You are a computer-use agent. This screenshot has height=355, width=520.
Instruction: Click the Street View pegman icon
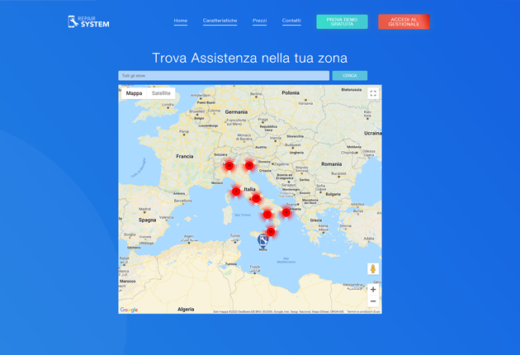point(373,269)
